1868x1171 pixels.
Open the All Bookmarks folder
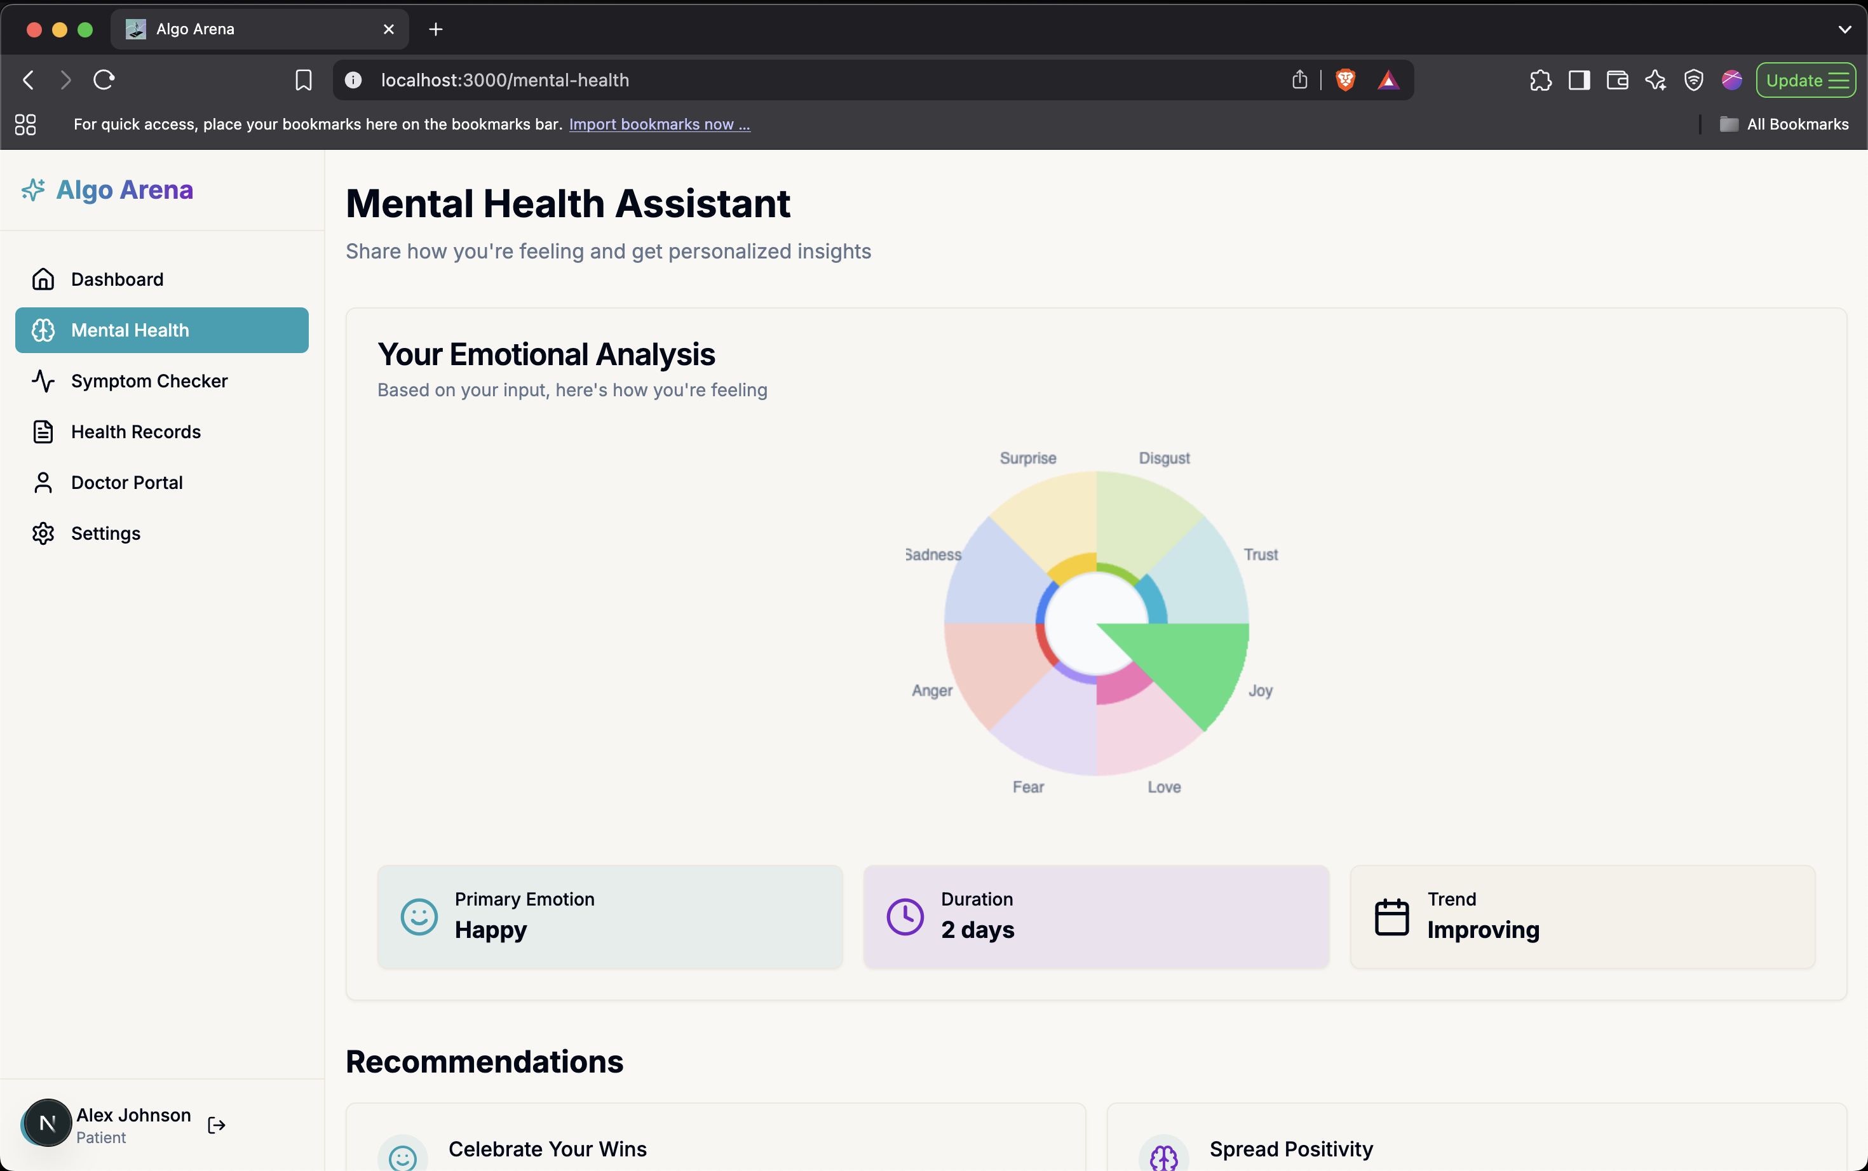[1784, 124]
